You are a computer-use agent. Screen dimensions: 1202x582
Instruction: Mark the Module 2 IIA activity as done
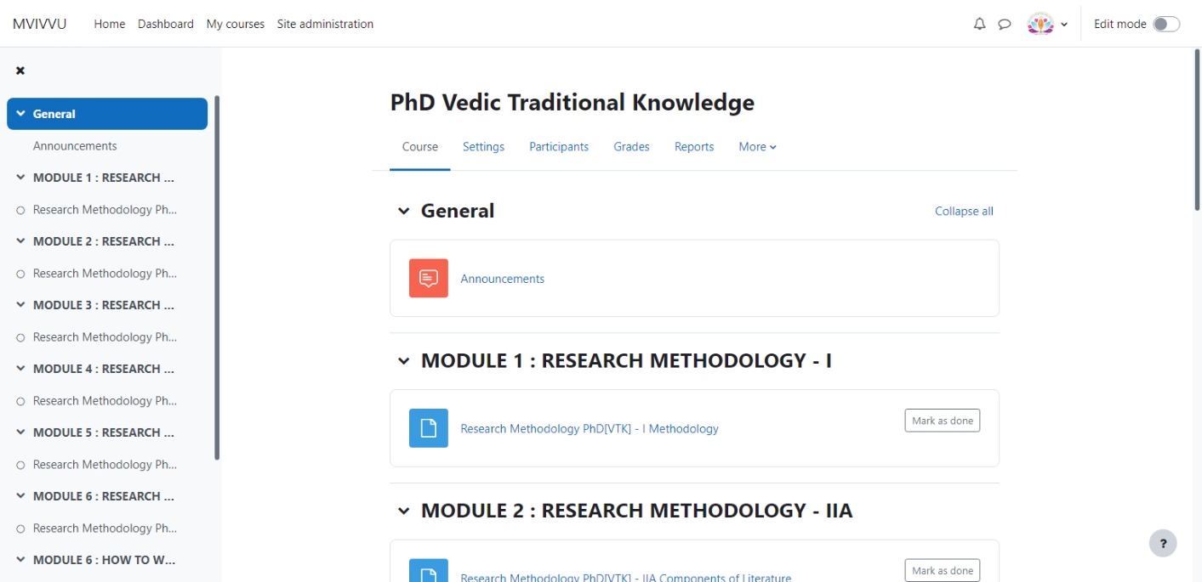coord(942,570)
